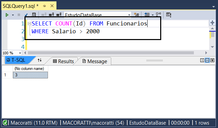Viewport: 218px width, 128px height.
Task: Collapse the SELECT statement outline box
Action: pyautogui.click(x=29, y=24)
